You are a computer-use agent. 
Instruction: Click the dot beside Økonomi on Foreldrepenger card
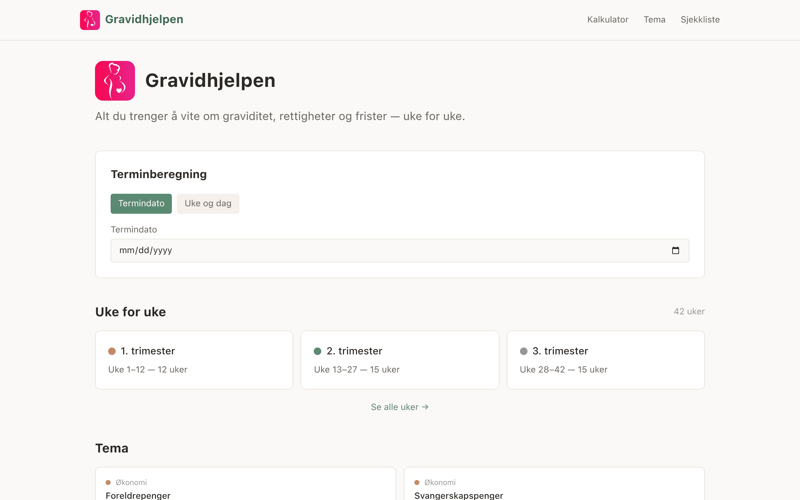[x=109, y=482]
